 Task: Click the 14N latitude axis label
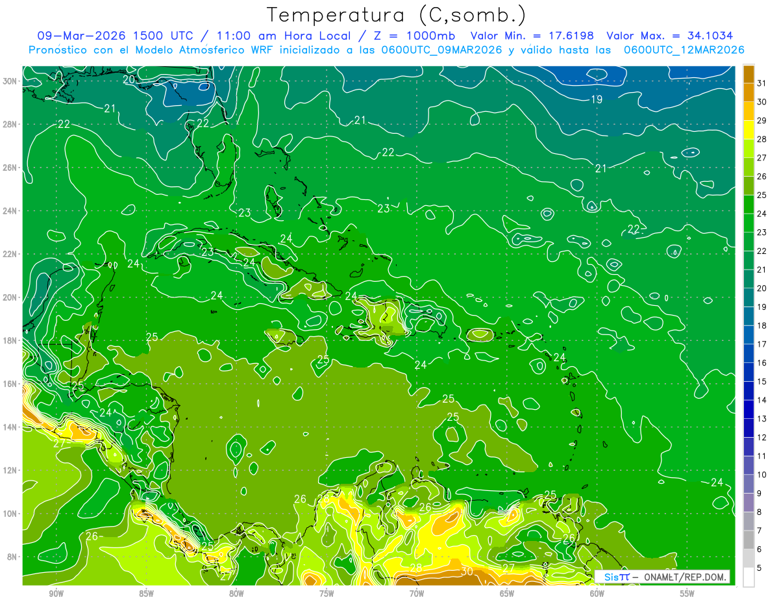(x=10, y=427)
